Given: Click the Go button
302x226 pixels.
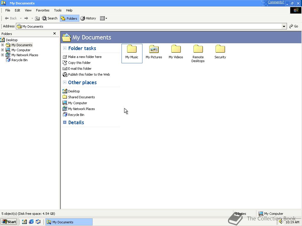Looking at the screenshot, I should pos(294,26).
